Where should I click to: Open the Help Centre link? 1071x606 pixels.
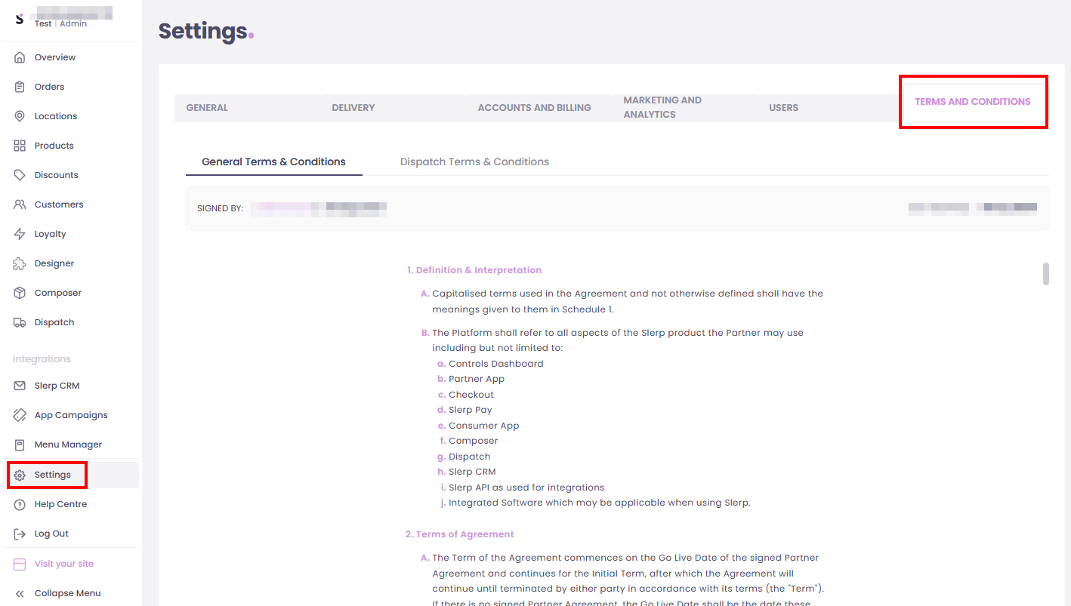point(60,504)
